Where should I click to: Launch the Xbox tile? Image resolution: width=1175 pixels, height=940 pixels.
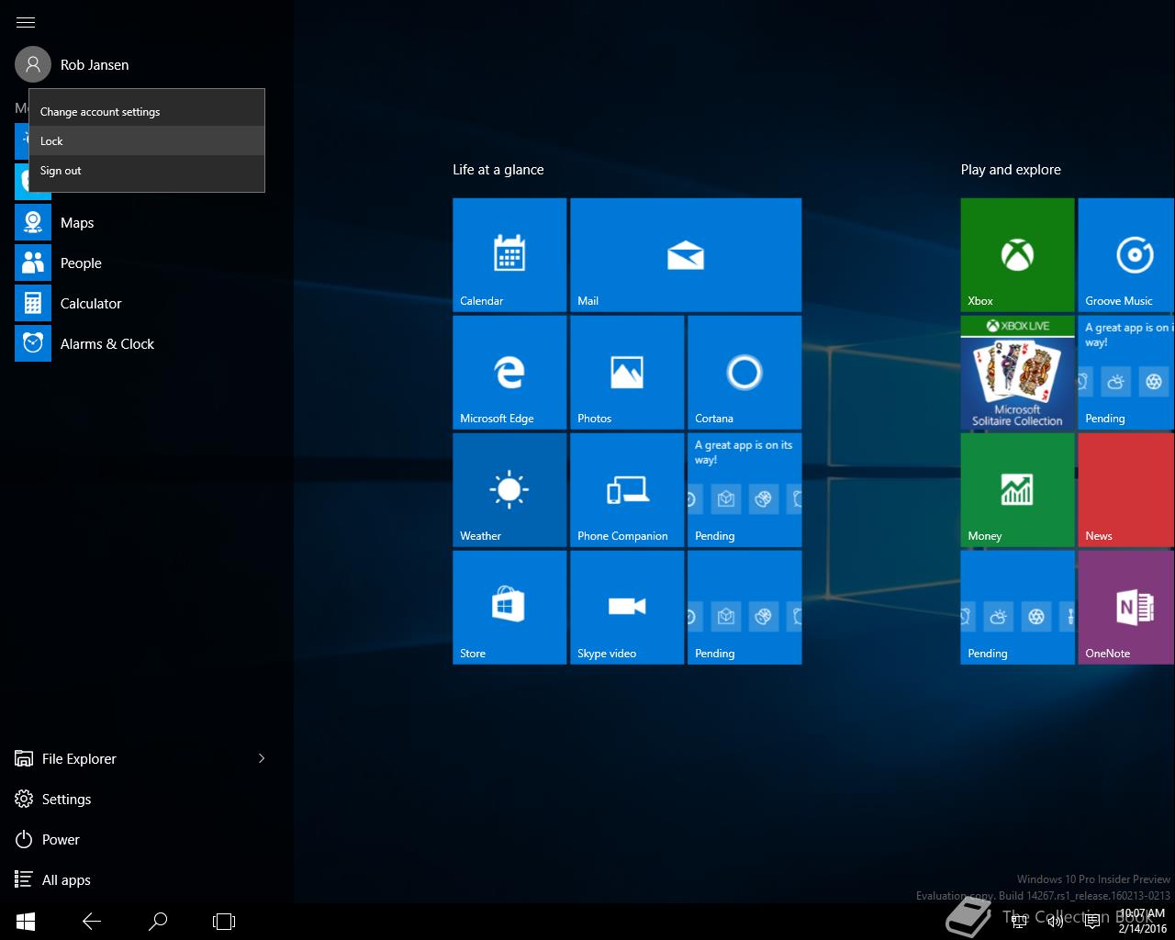click(x=1017, y=255)
